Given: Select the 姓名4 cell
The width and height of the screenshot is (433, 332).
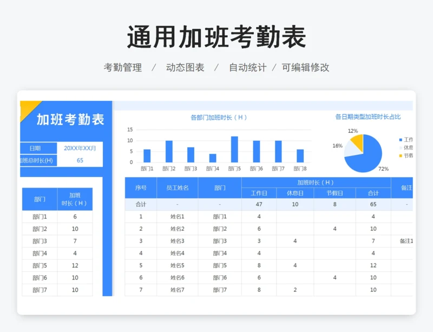Looking at the screenshot, I should (178, 253).
